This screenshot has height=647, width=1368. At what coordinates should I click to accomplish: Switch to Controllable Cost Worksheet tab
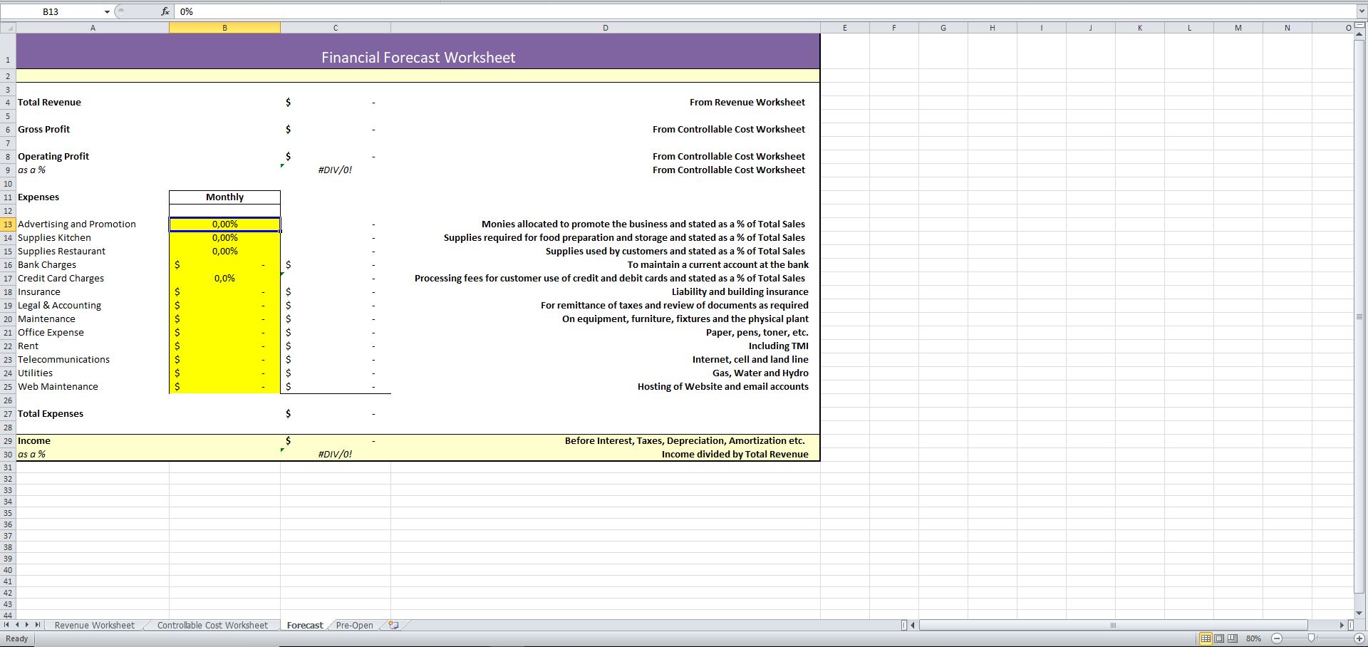click(x=211, y=625)
